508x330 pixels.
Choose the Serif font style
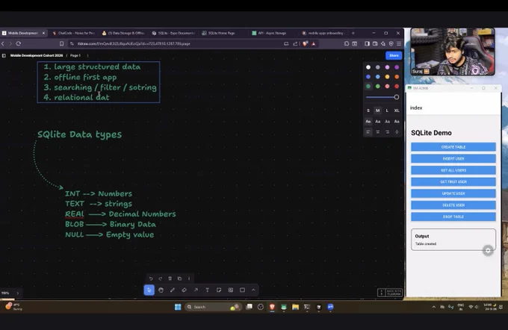tap(387, 122)
